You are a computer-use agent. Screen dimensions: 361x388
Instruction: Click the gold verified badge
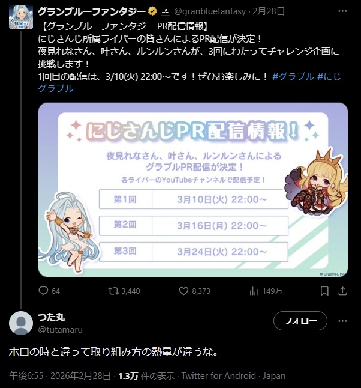click(152, 11)
